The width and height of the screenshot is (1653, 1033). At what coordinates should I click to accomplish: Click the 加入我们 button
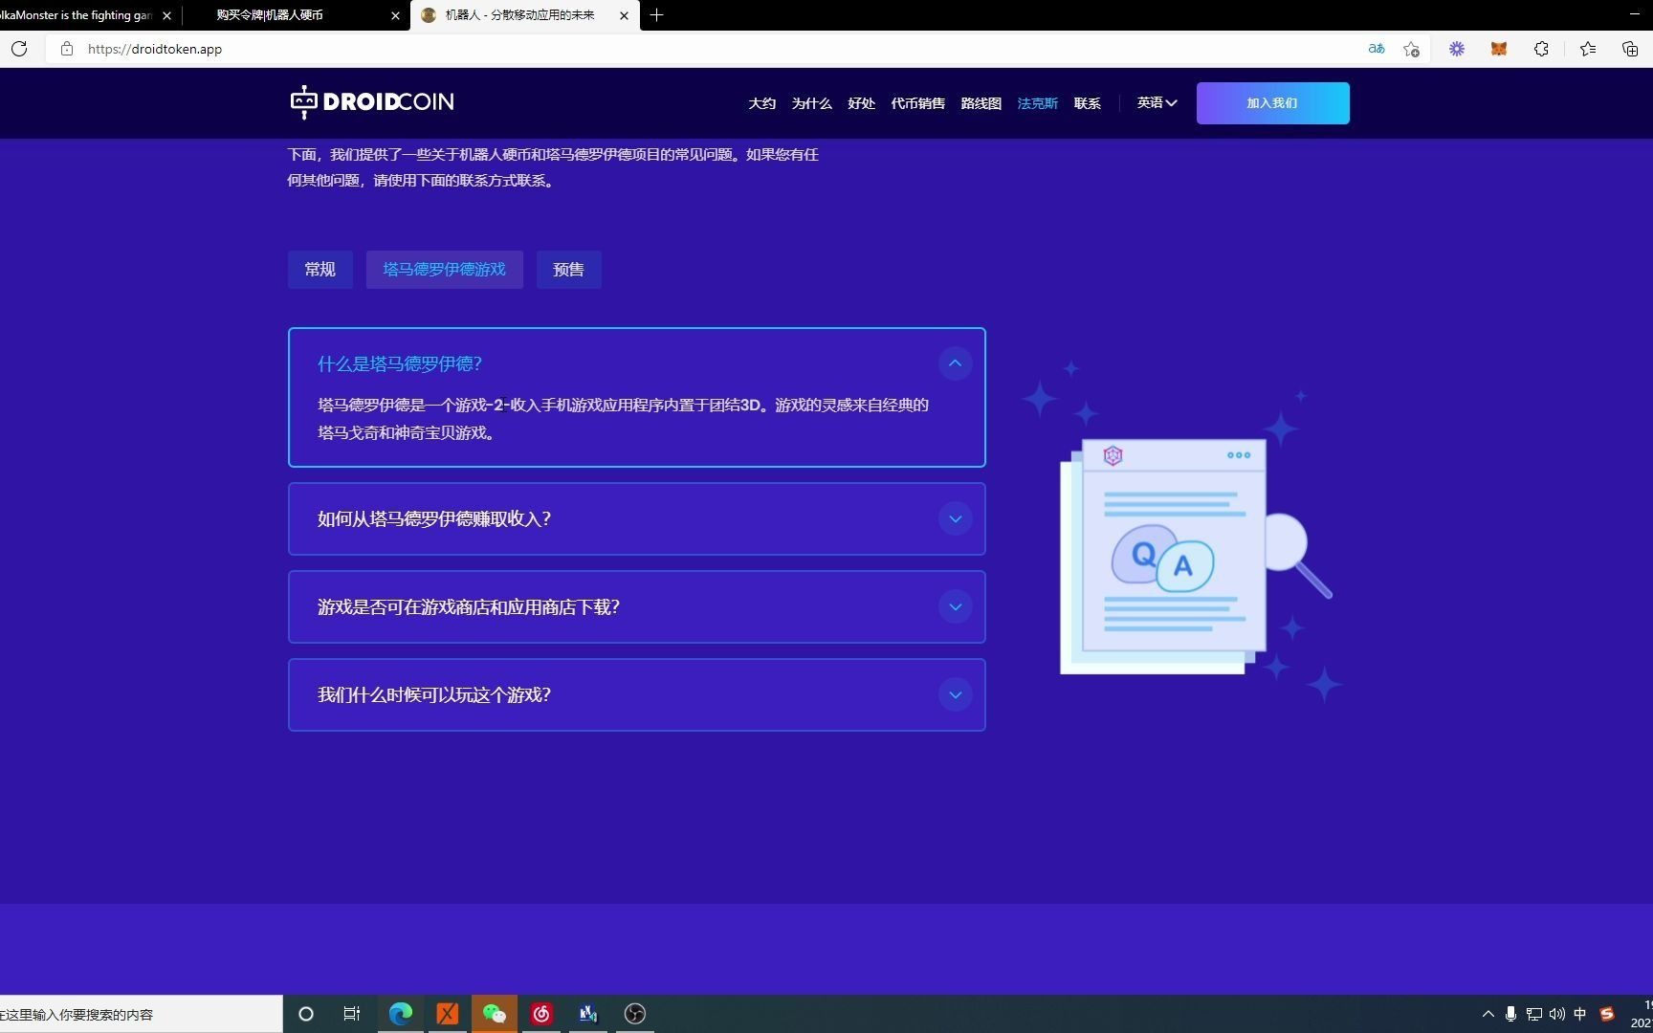click(1273, 103)
